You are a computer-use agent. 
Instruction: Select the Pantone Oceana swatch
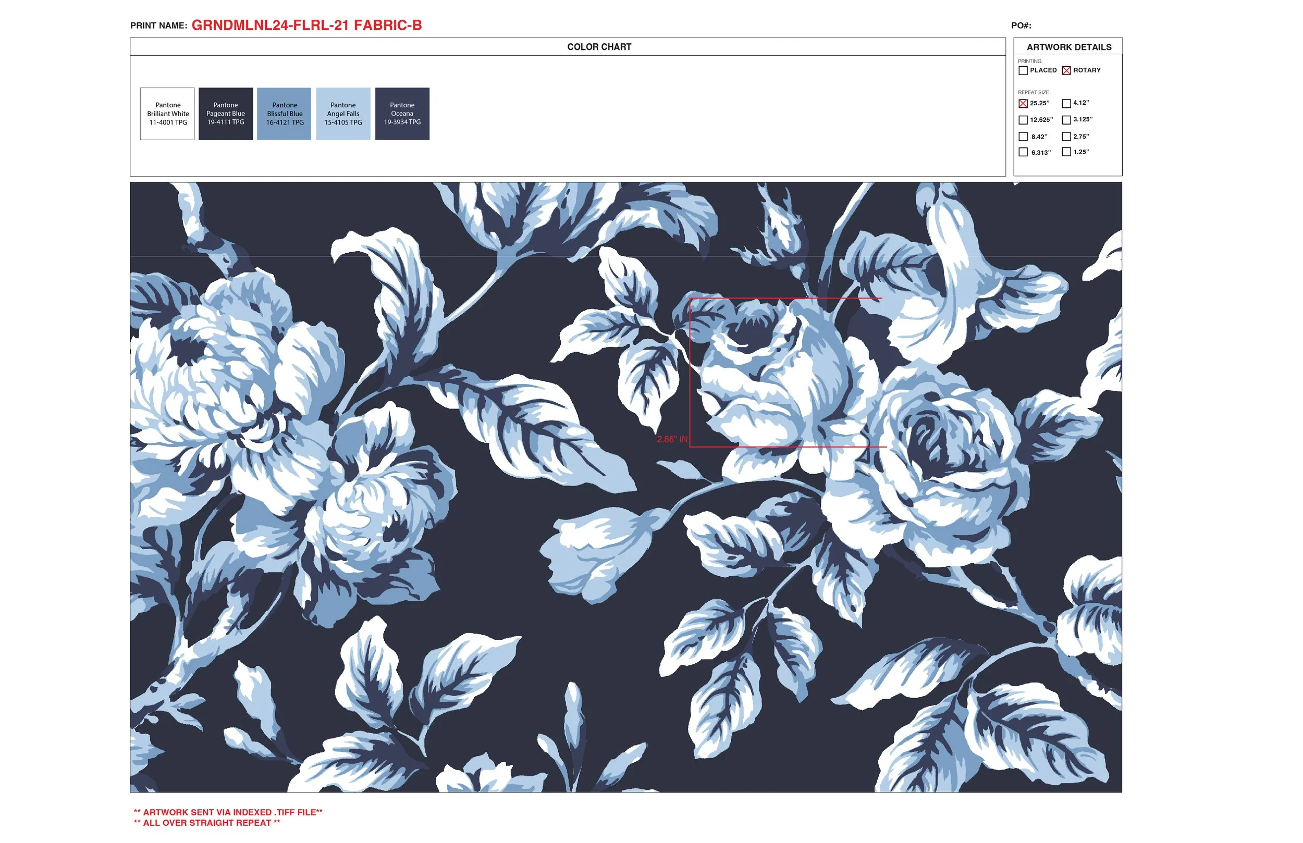click(x=402, y=113)
